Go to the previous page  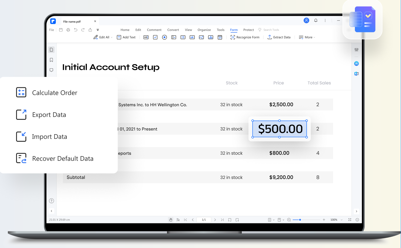click(x=193, y=220)
